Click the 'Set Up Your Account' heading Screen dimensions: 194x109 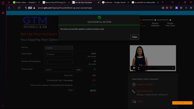coord(39,34)
